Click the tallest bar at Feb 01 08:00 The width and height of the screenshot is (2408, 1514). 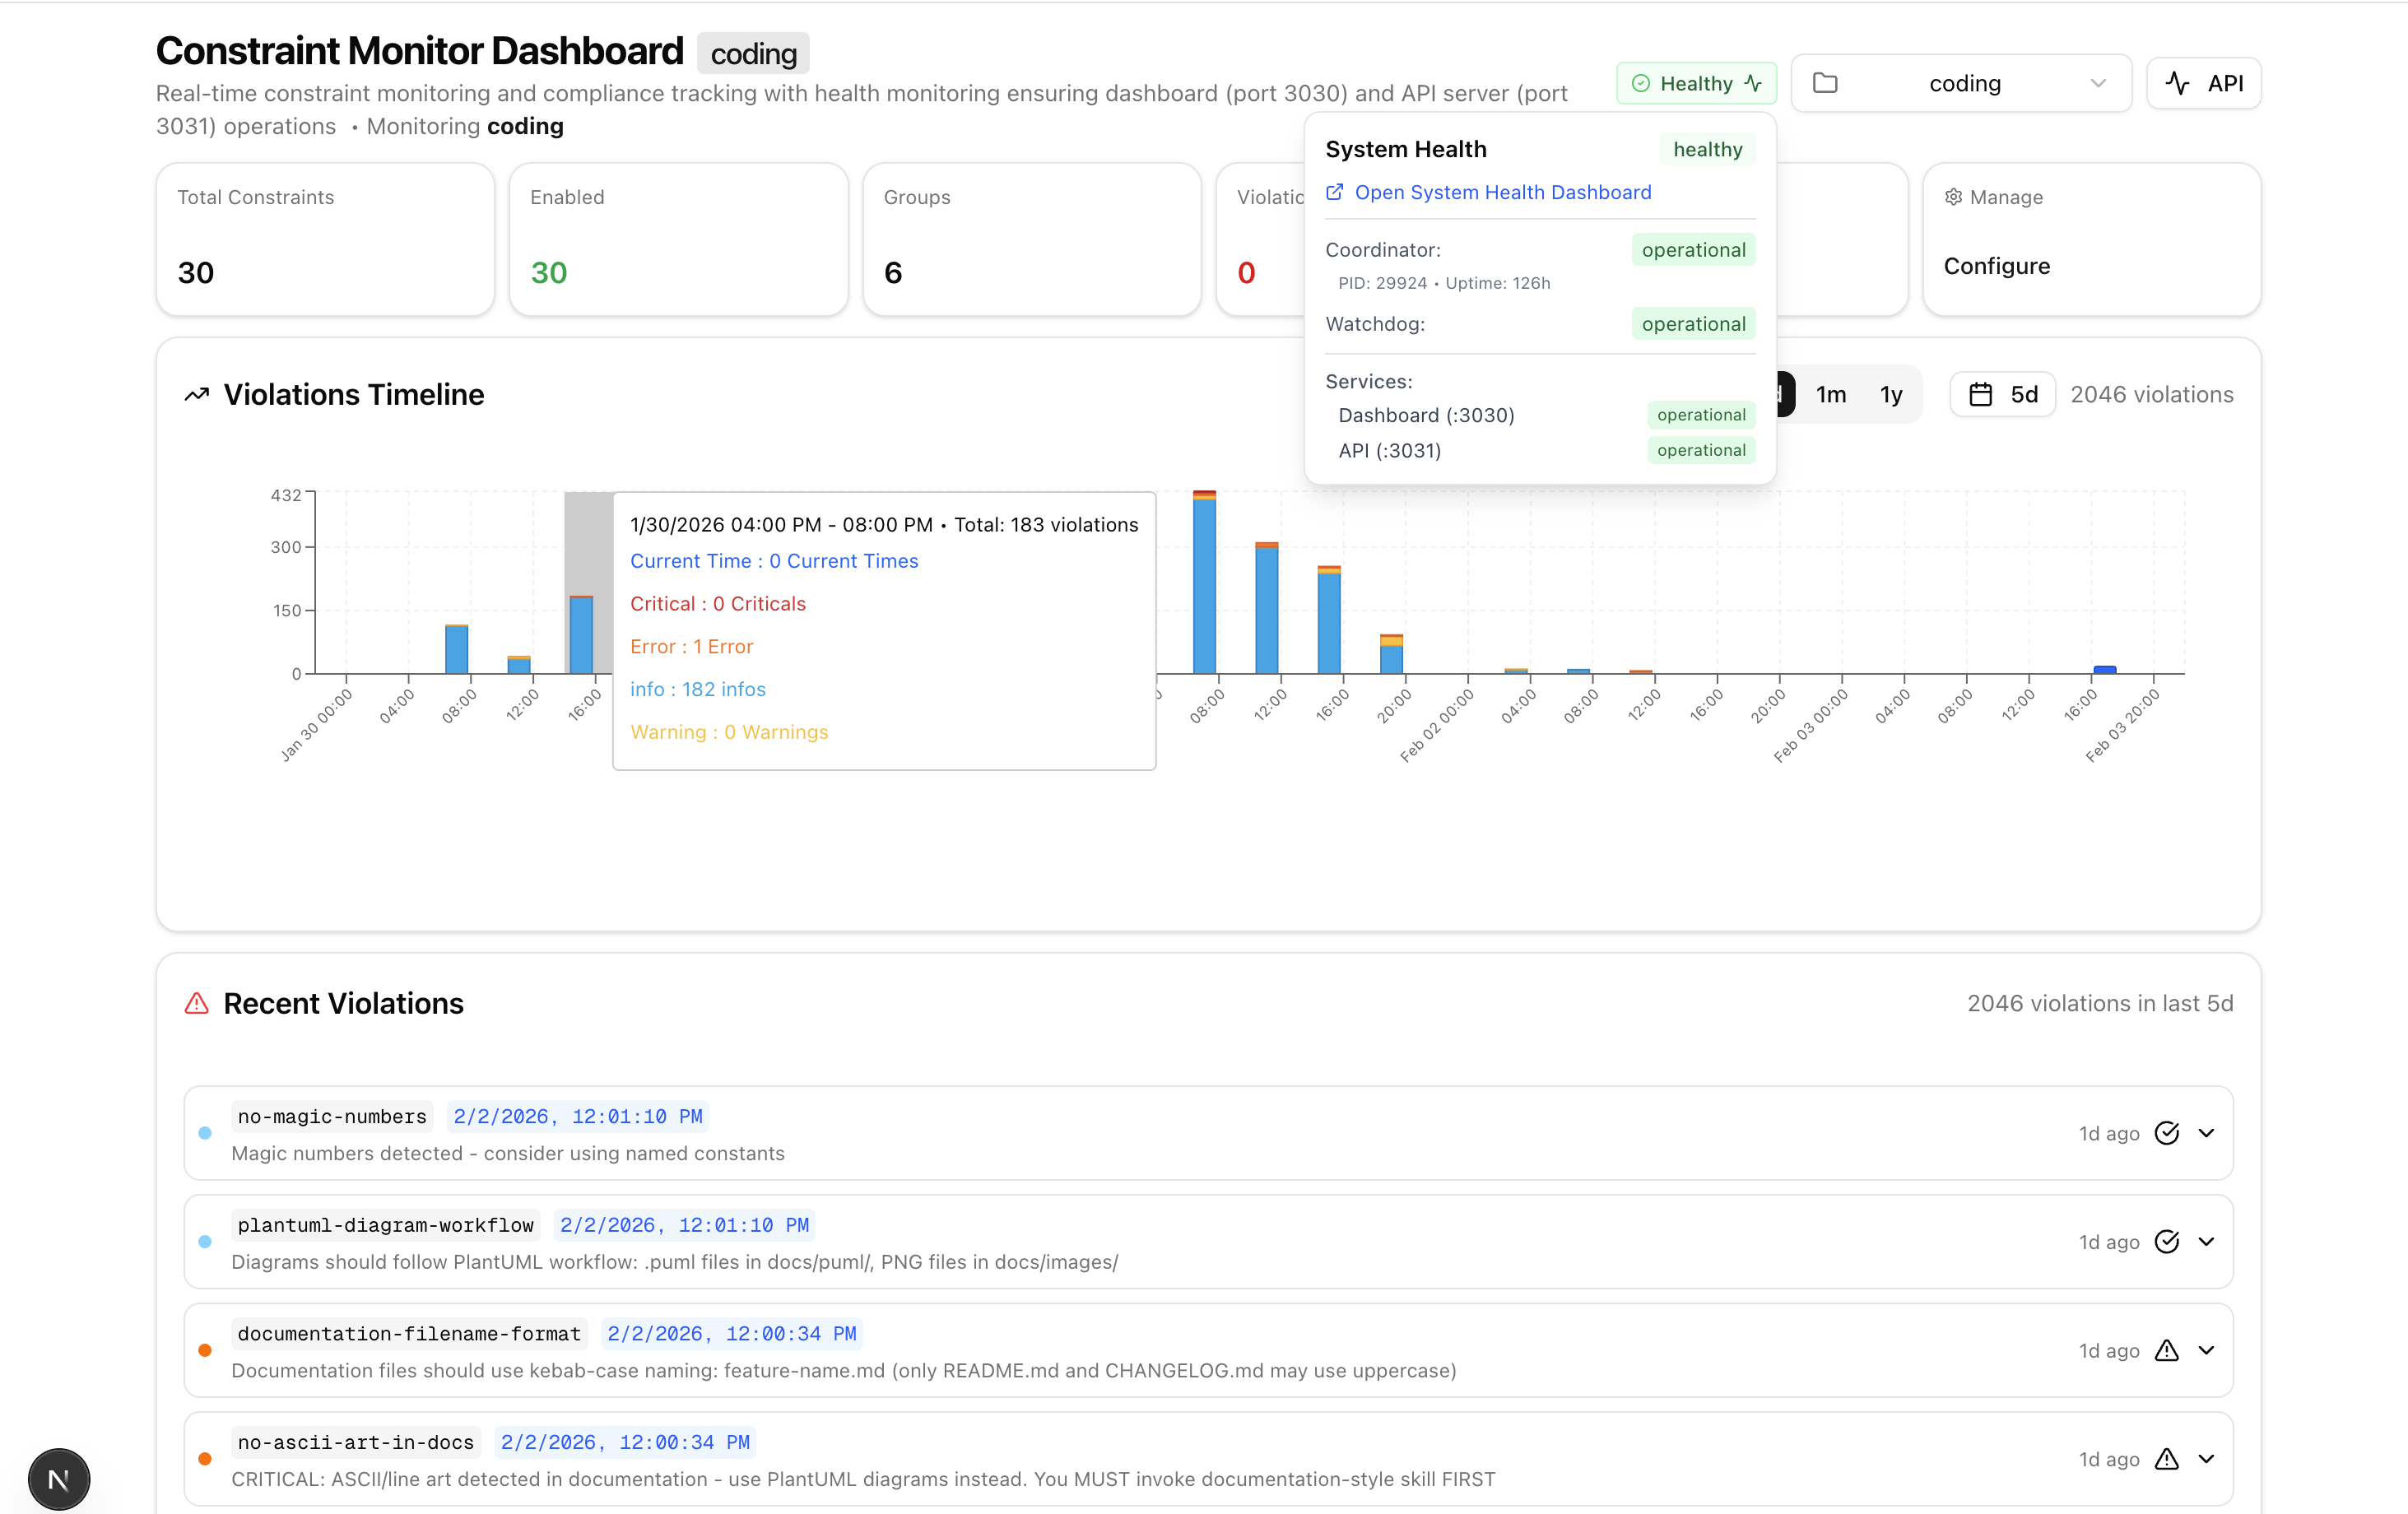coord(1204,582)
